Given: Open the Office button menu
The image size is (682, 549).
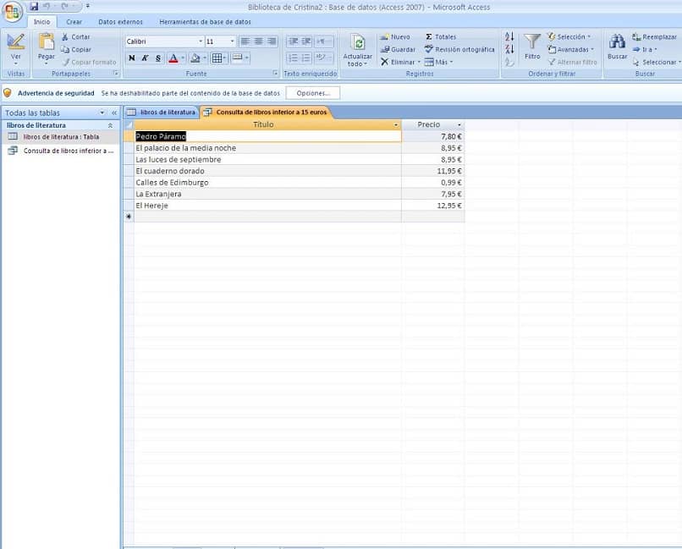Looking at the screenshot, I should click(13, 11).
